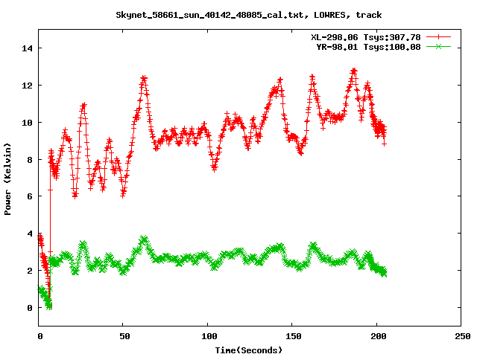Click y-axis tick label 4
This screenshot has width=477, height=357.
[x=30, y=234]
